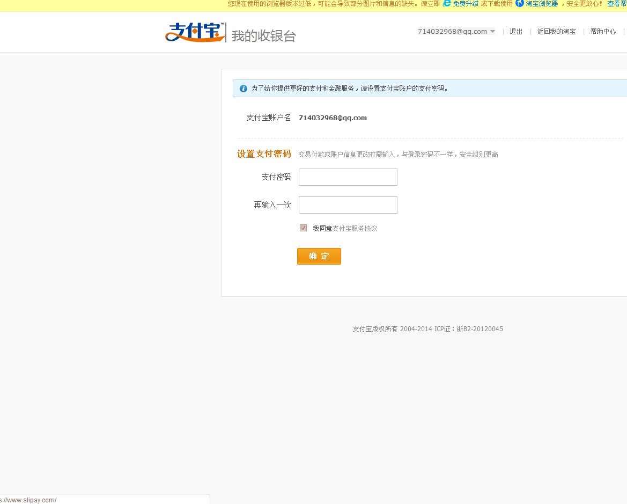Open 返回我的淘宝 link
This screenshot has width=627, height=504.
click(556, 31)
